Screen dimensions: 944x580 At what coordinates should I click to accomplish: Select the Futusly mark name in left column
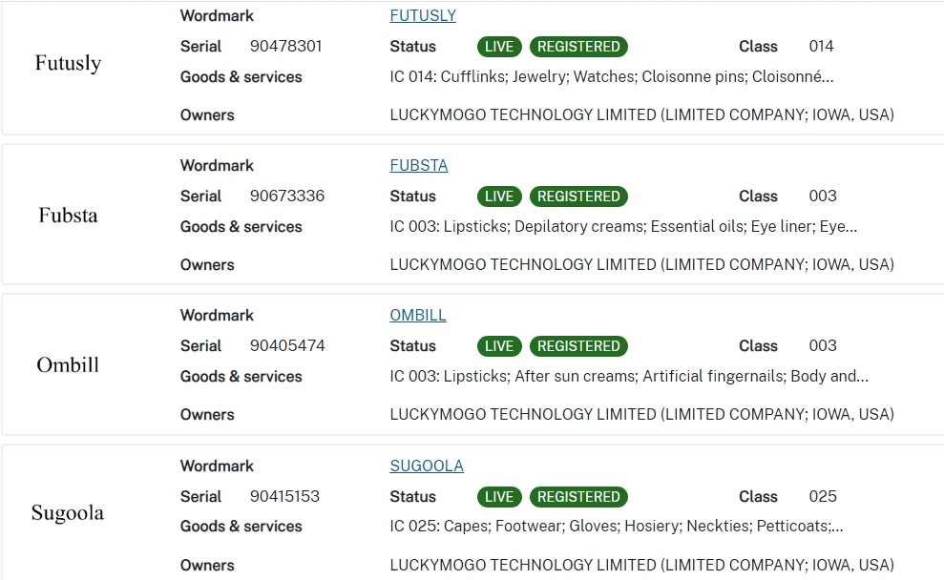[67, 63]
